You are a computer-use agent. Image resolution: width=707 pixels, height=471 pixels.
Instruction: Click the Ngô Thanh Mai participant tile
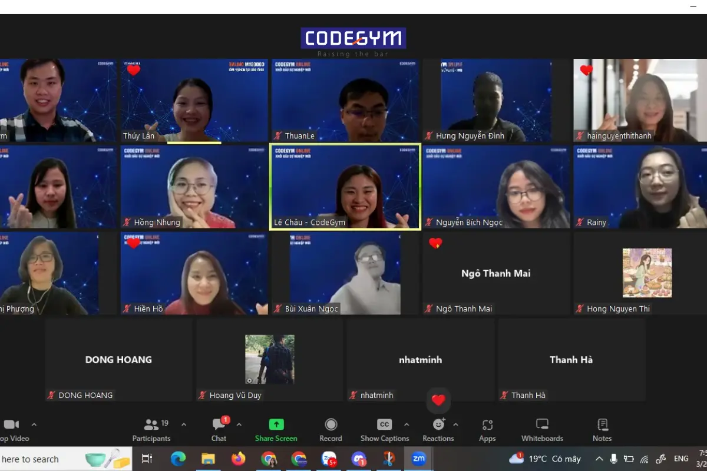tap(495, 273)
